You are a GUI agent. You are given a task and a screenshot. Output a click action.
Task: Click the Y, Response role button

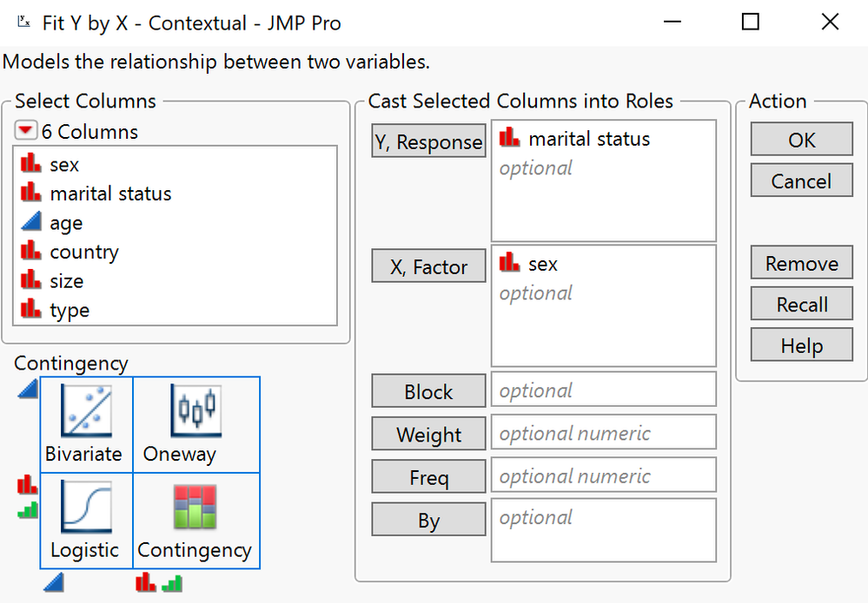click(427, 140)
